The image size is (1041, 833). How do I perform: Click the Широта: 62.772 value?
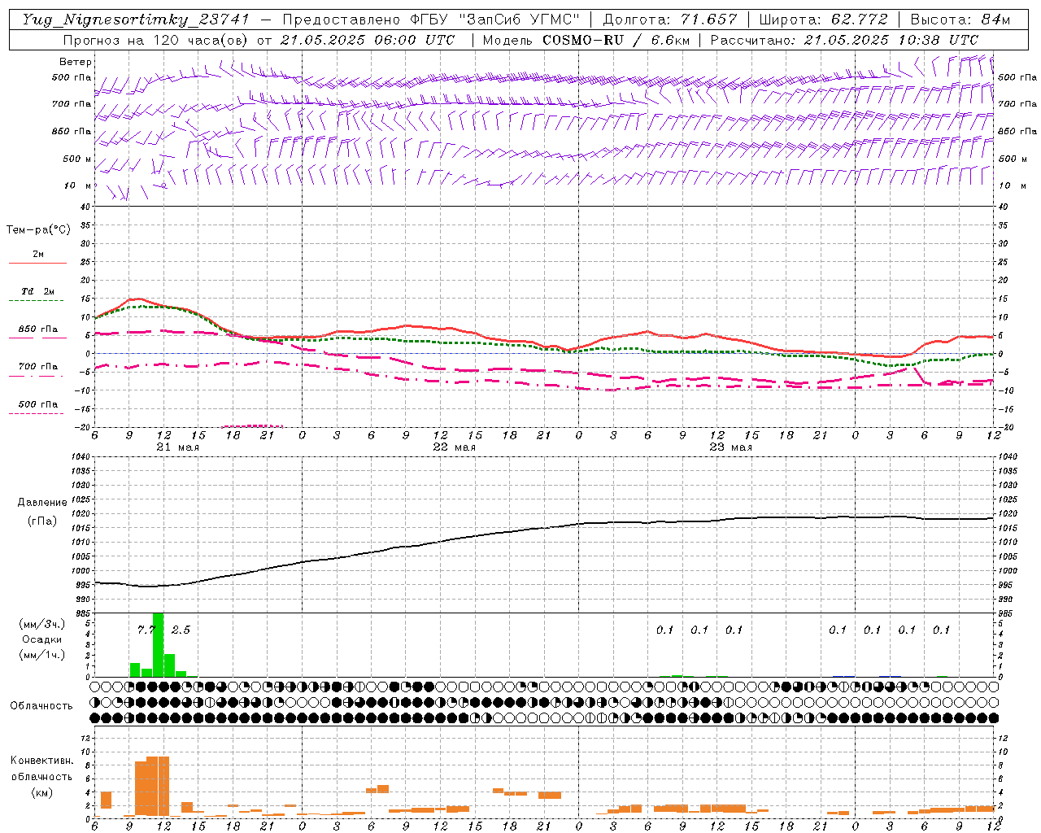[x=823, y=20]
